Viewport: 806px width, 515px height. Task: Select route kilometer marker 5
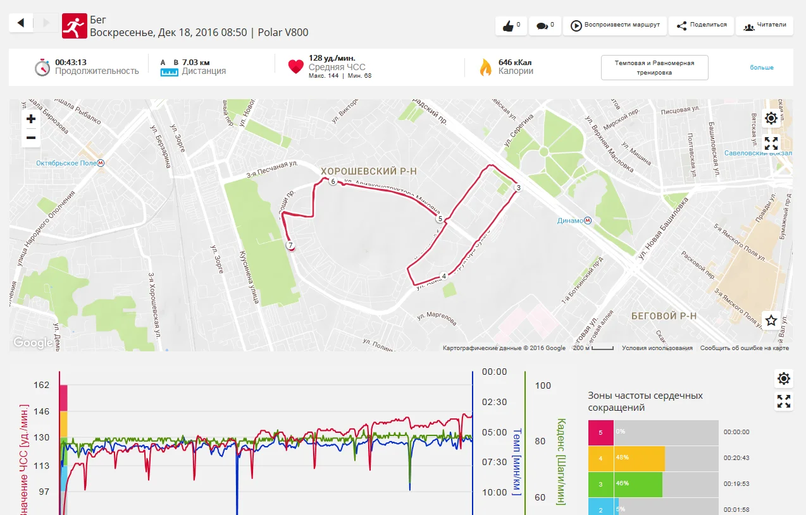pos(439,219)
